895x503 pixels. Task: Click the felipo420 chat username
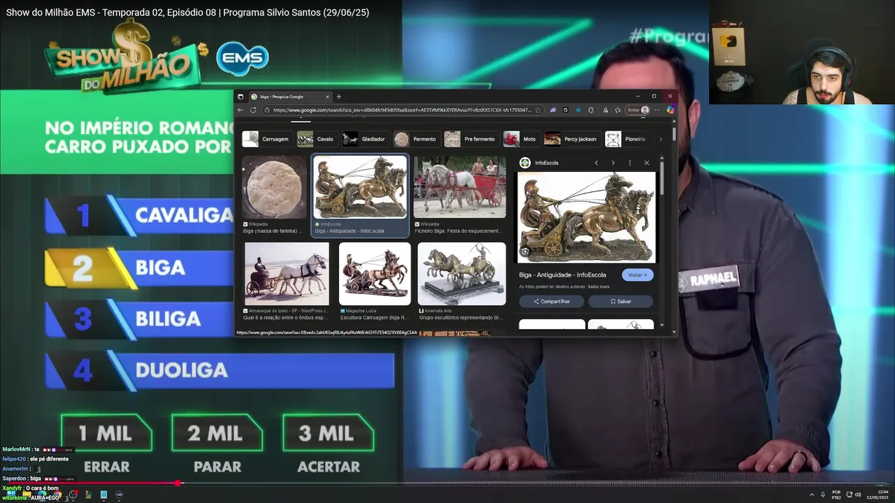click(x=13, y=459)
